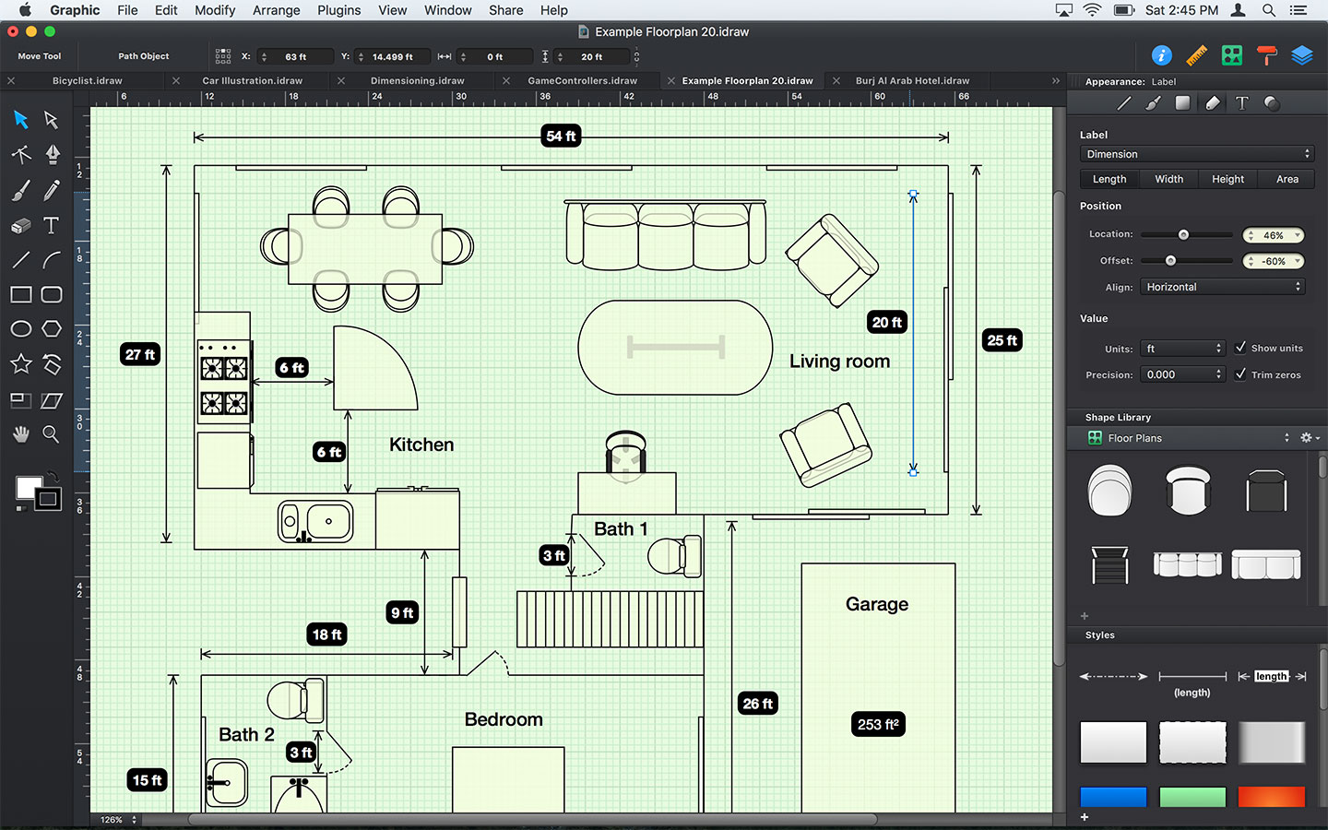Open the Shape Style inspector icon
The height and width of the screenshot is (830, 1328).
pos(1181,102)
